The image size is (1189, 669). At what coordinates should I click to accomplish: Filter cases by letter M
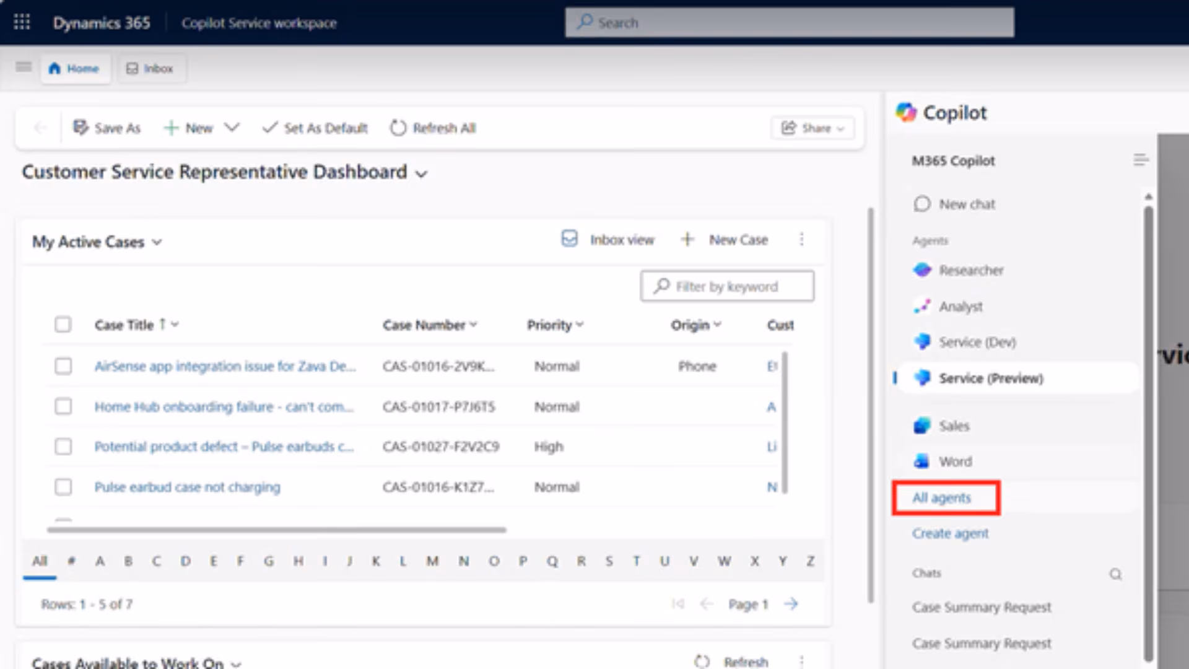tap(432, 561)
